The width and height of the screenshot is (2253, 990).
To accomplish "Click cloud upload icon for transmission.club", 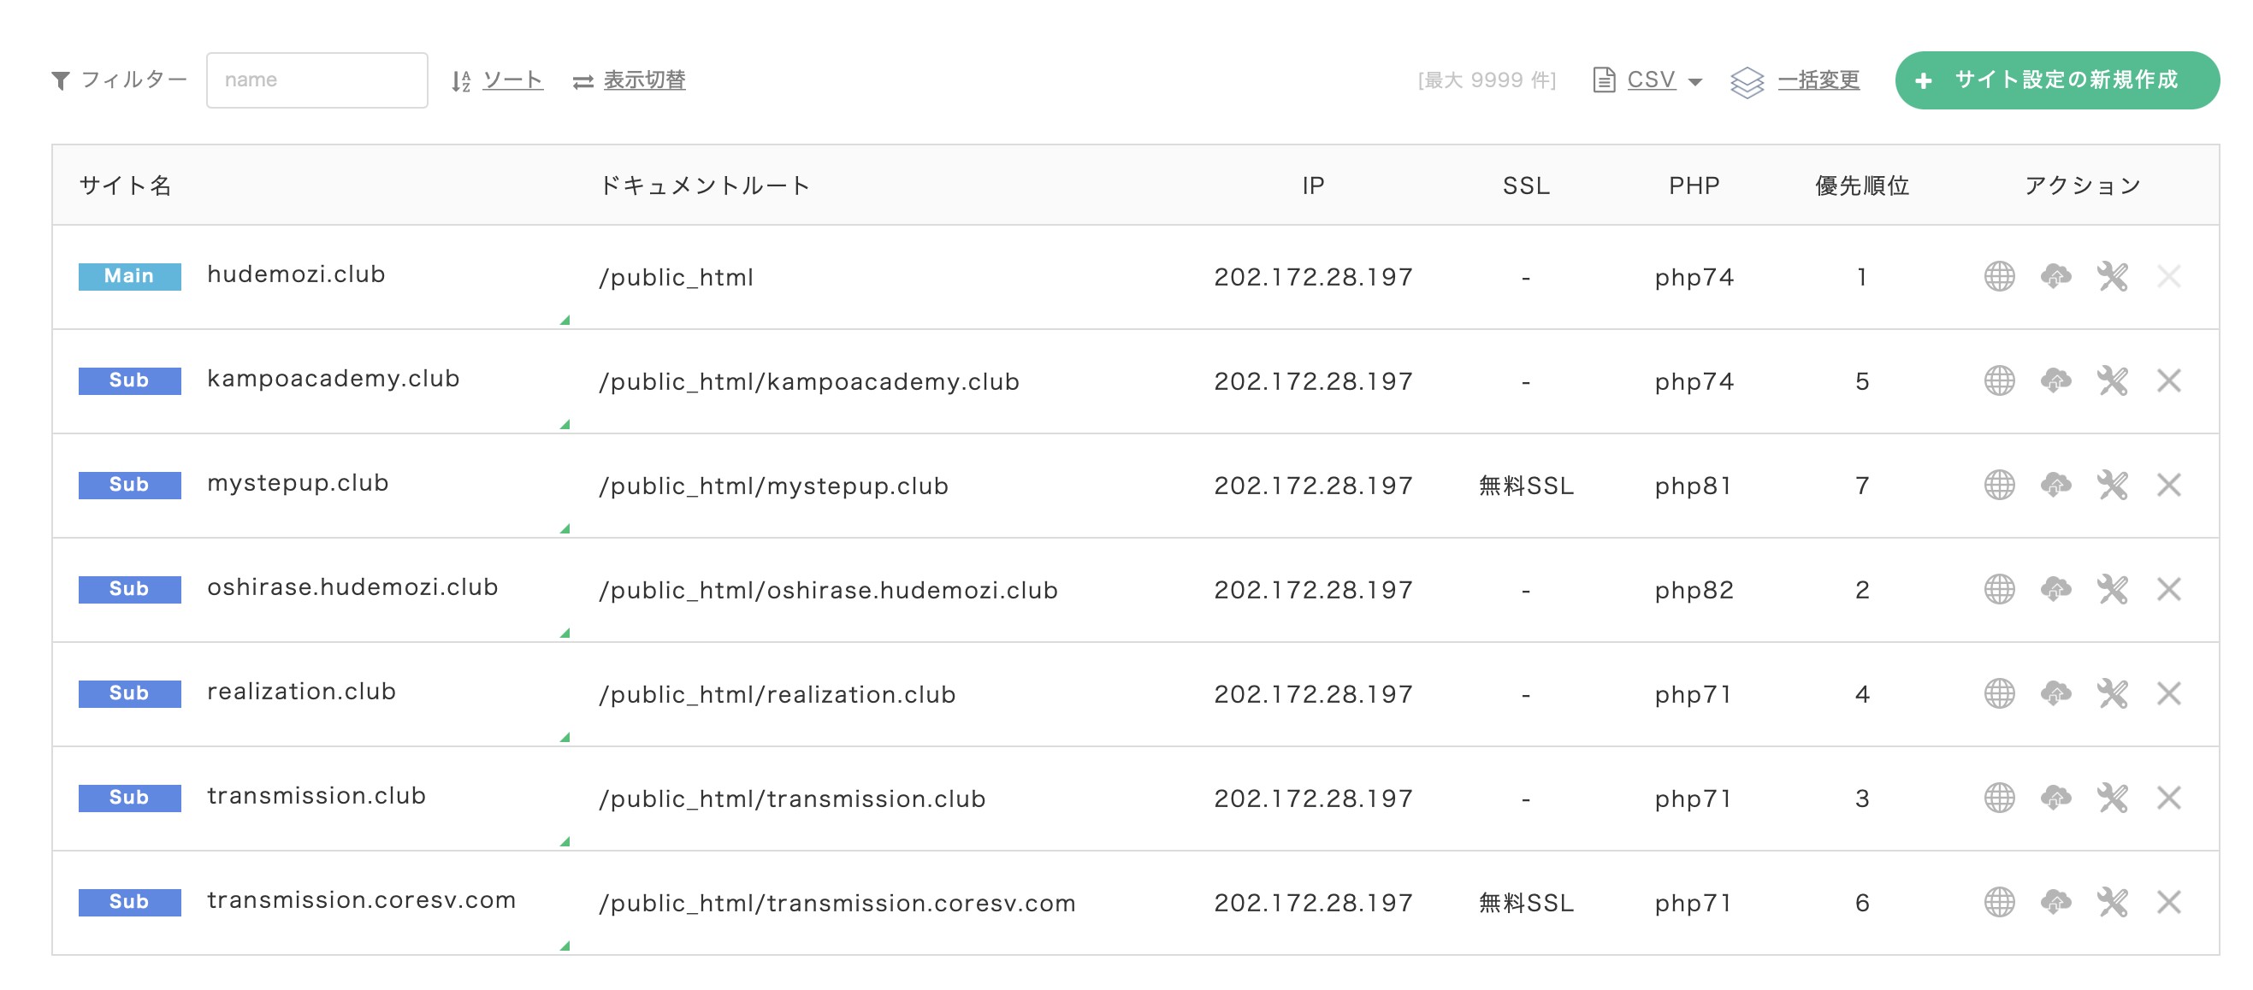I will tap(2056, 798).
